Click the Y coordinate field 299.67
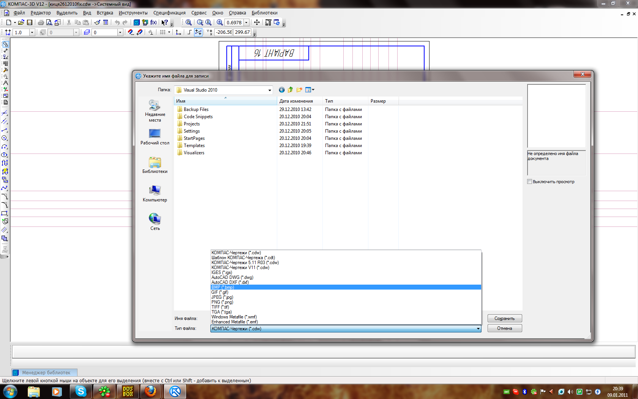This screenshot has height=399, width=638. coord(242,32)
